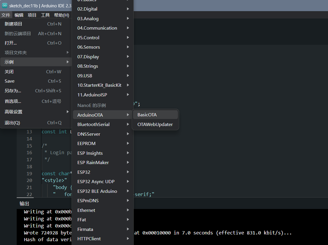The width and height of the screenshot is (328, 245).
Task: Open the 编辑 menu
Action: point(19,15)
